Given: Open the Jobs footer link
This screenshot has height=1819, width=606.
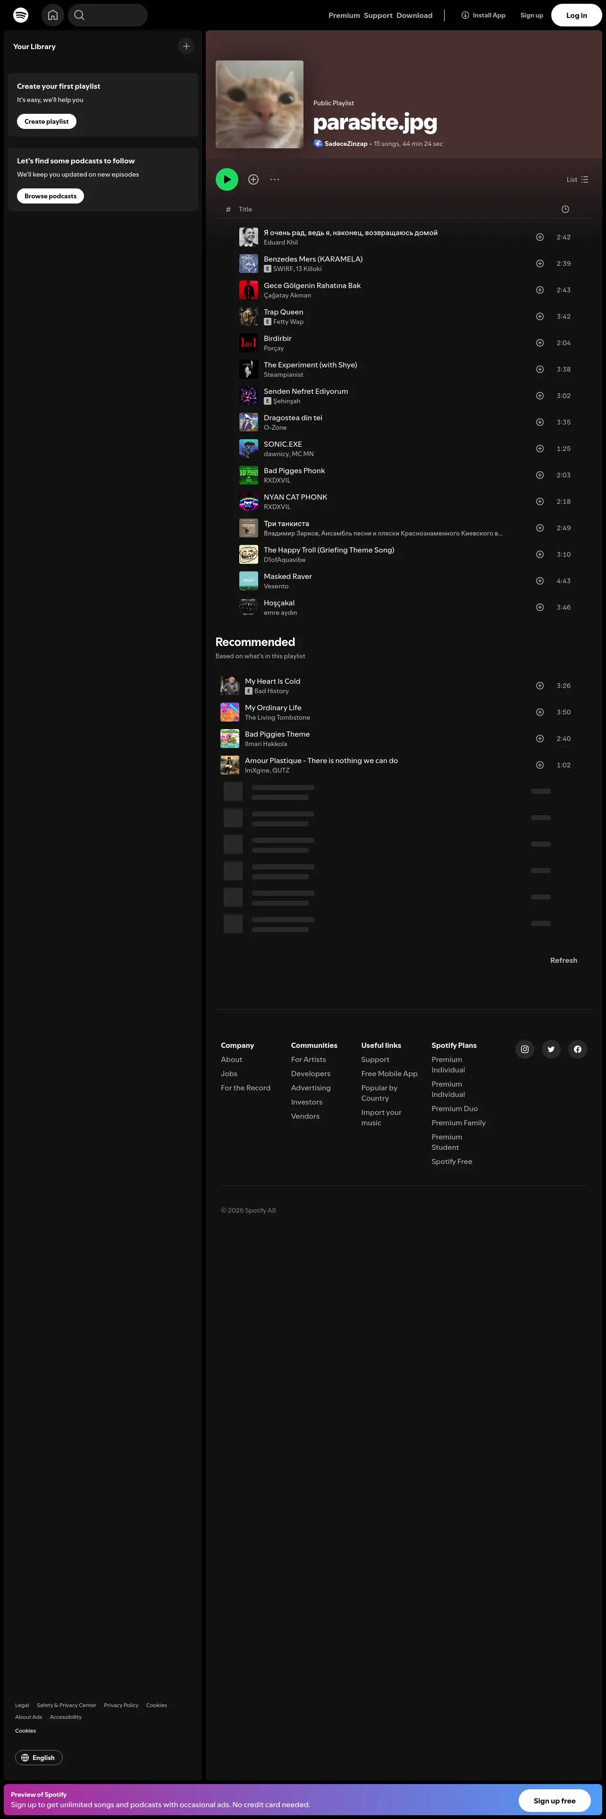Looking at the screenshot, I should (228, 1073).
